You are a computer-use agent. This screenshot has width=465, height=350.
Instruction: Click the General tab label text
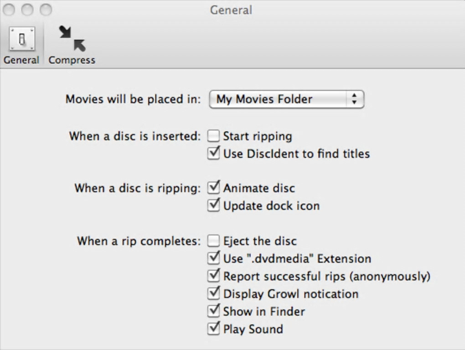(21, 60)
